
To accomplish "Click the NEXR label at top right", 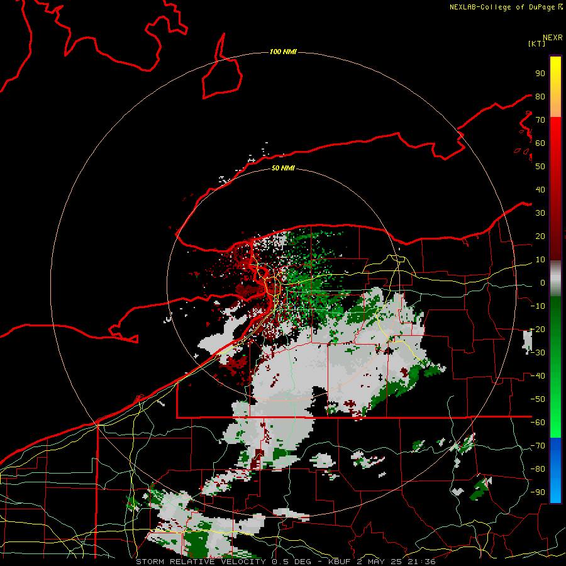I will (553, 38).
